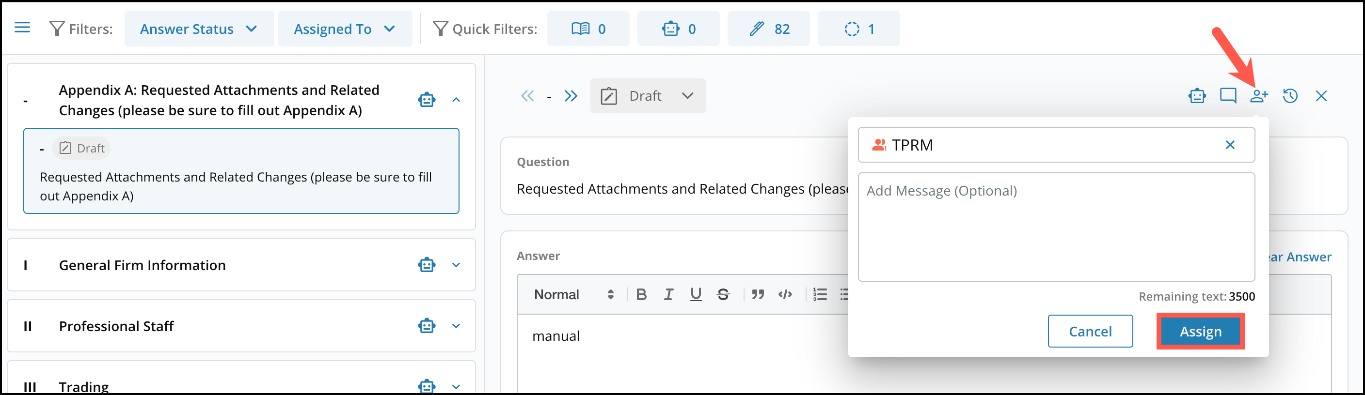This screenshot has width=1365, height=395.
Task: Click the Question text field
Action: tap(683, 188)
